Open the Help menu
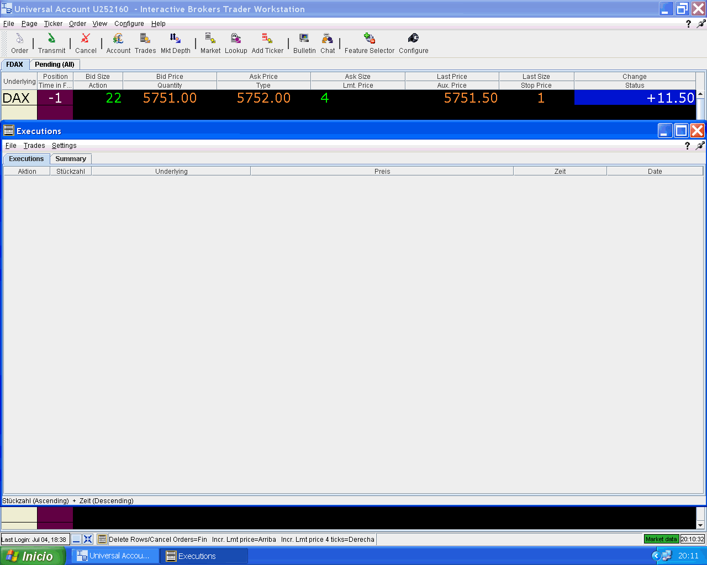The width and height of the screenshot is (707, 565). click(159, 24)
